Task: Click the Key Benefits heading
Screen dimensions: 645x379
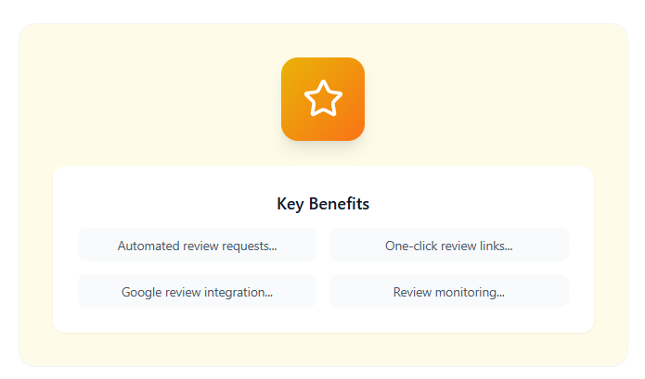Action: tap(323, 204)
